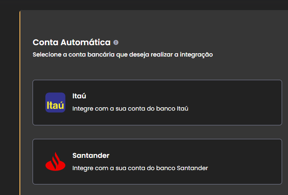Click the info icon beside Conta Automática
The image size is (288, 195).
pyautogui.click(x=116, y=43)
